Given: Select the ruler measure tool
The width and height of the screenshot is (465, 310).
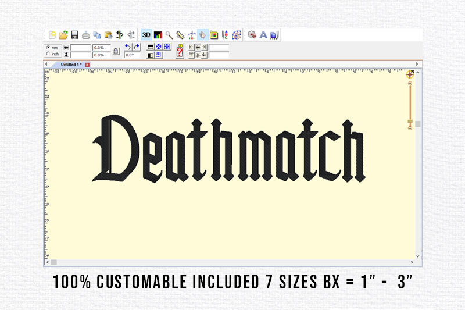Looking at the screenshot, I should pos(180,35).
